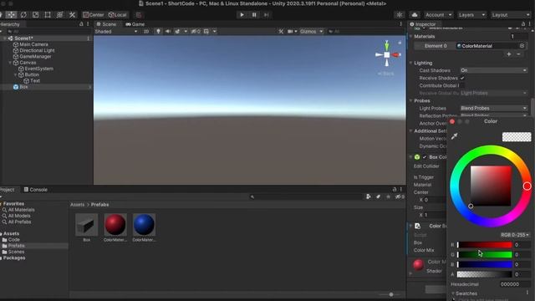Lock the Project panel
Screen dimensions: 535x301
coord(395,189)
